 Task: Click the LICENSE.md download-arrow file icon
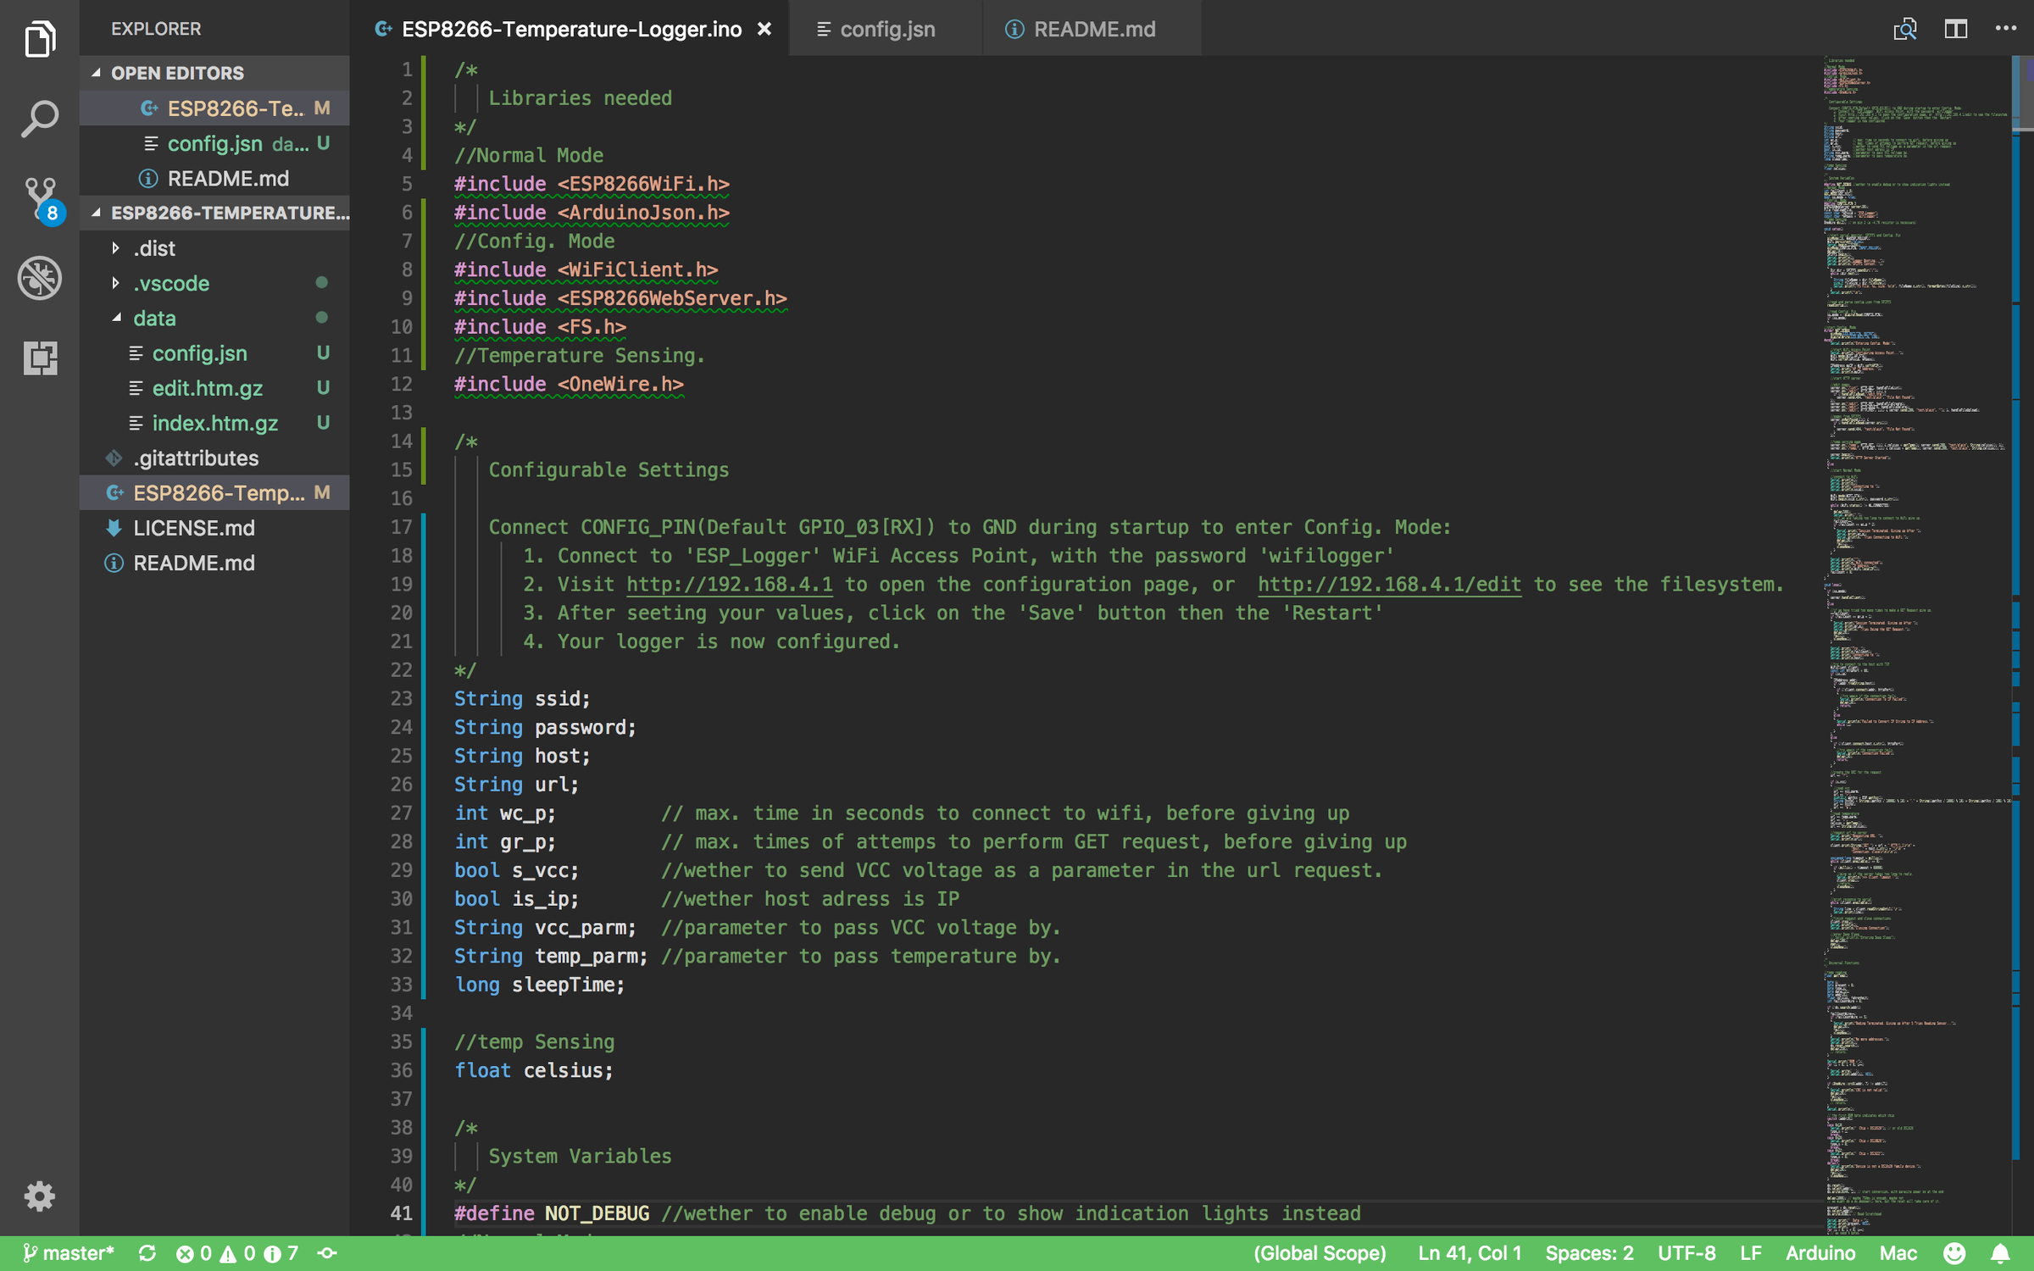[114, 527]
